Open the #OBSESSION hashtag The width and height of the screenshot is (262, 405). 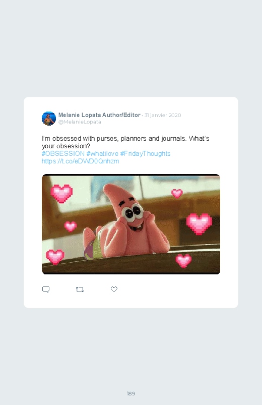[63, 153]
